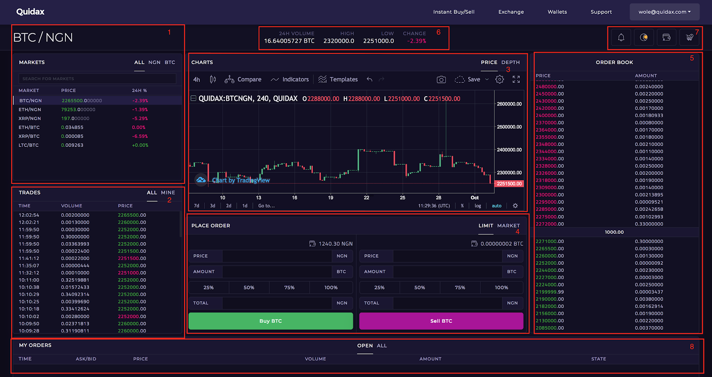The width and height of the screenshot is (712, 377).
Task: Select candlestick chart style icon
Action: pyautogui.click(x=213, y=79)
